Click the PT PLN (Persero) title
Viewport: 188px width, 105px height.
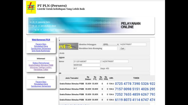(52, 6)
